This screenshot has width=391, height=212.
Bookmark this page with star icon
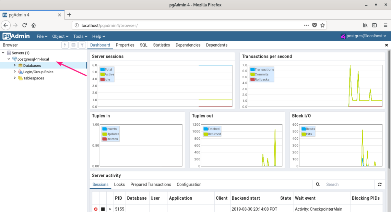[322, 25]
